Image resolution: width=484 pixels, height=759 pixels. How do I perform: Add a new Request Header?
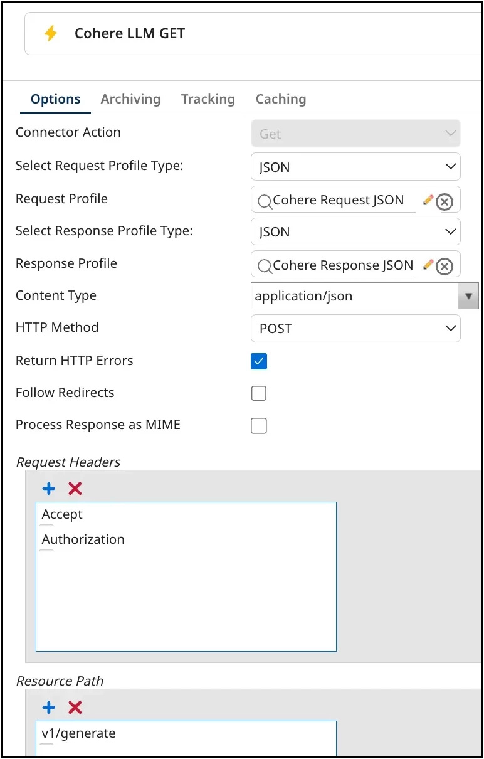(x=49, y=489)
